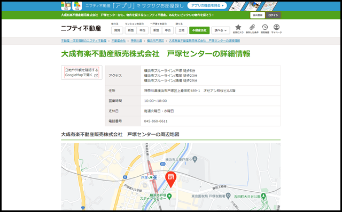
Task: Click route 203 shield on the map
Action: pos(162,164)
